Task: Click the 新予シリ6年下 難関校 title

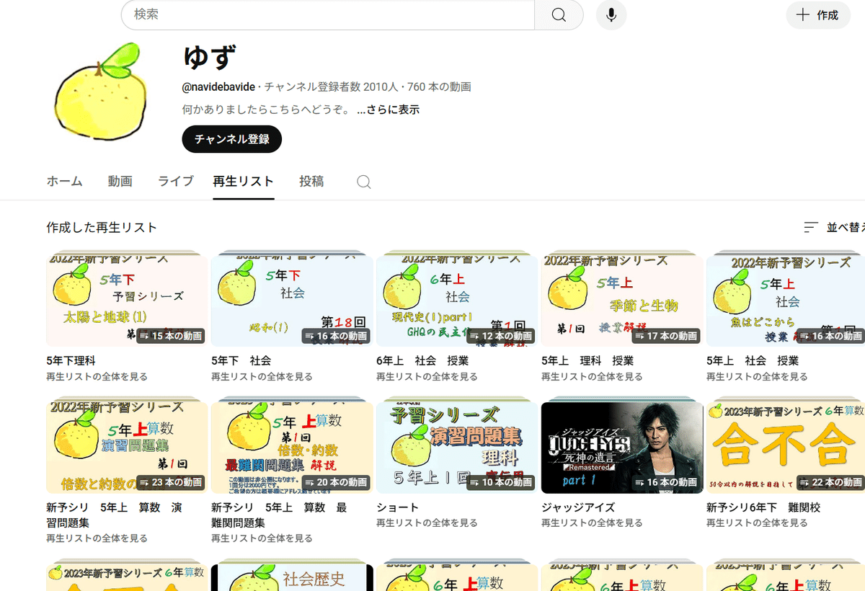Action: click(763, 507)
